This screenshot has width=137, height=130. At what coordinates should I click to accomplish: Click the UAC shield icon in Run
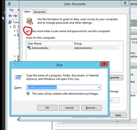(x=28, y=94)
